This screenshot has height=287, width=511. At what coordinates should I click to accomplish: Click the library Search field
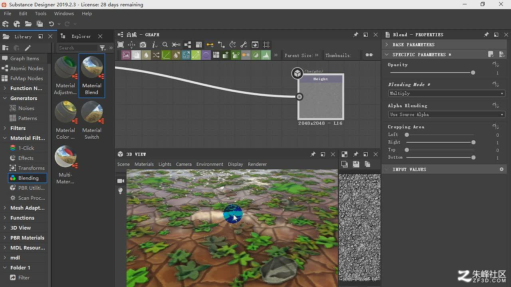77,48
